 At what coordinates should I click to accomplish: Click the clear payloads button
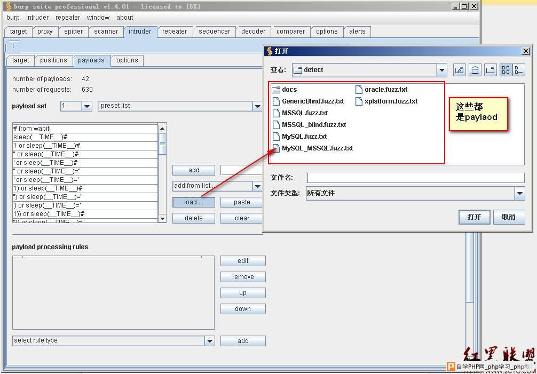(x=242, y=218)
